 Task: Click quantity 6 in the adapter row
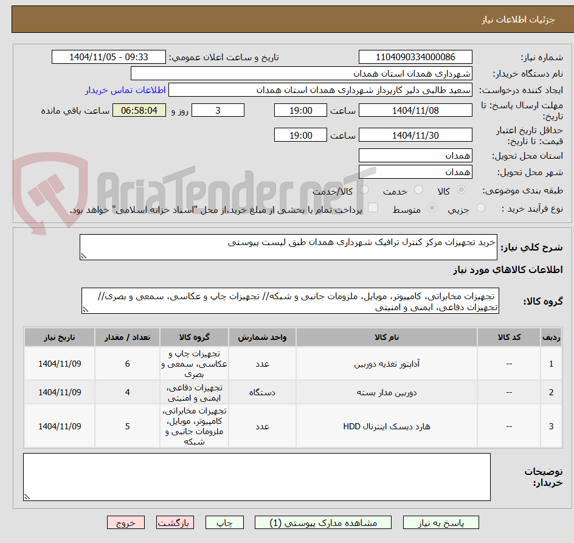pyautogui.click(x=128, y=364)
